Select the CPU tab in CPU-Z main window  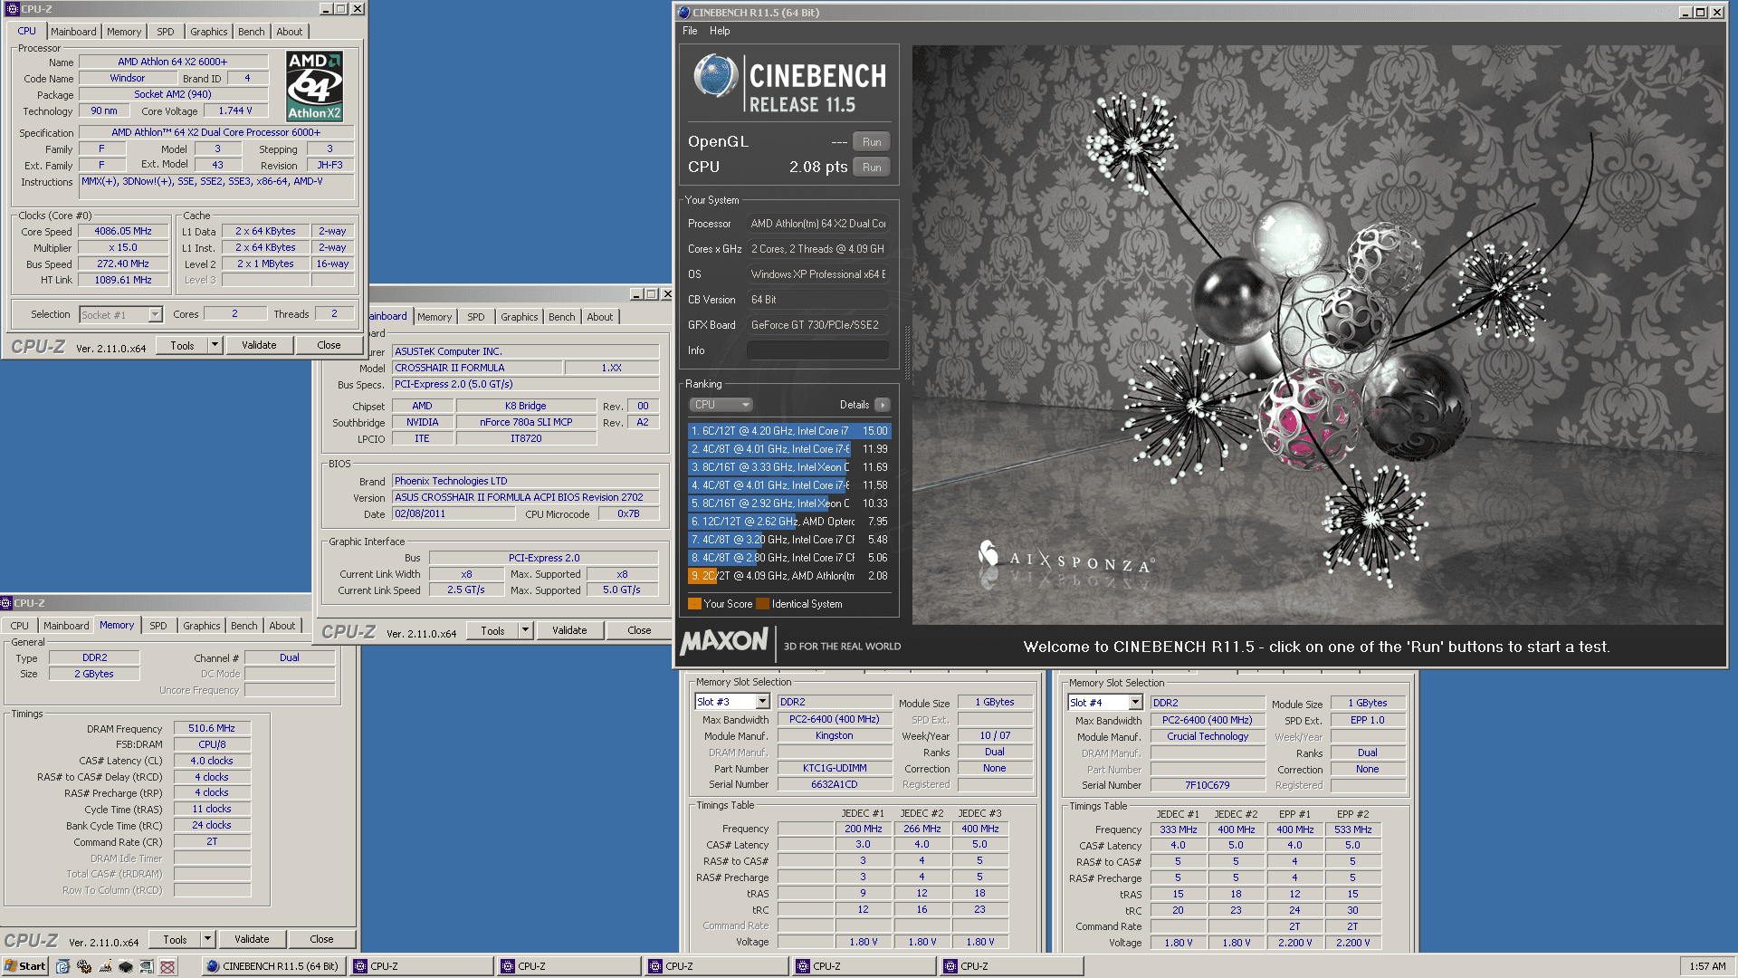(22, 31)
